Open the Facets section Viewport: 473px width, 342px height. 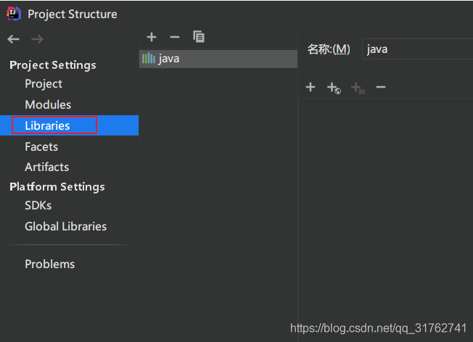click(41, 146)
